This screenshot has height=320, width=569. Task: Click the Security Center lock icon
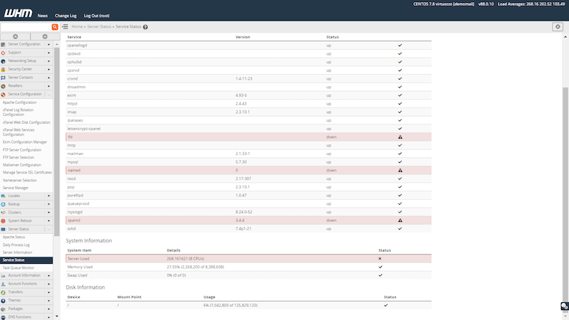[4, 69]
